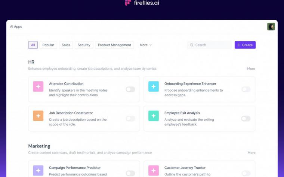Click the pink Customer Journey Tracker icon

coord(154,171)
